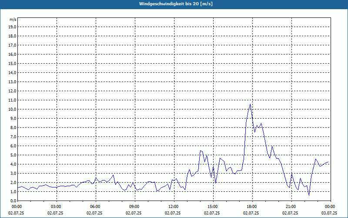Click the 12:00 time label
348x218 pixels.
point(173,207)
